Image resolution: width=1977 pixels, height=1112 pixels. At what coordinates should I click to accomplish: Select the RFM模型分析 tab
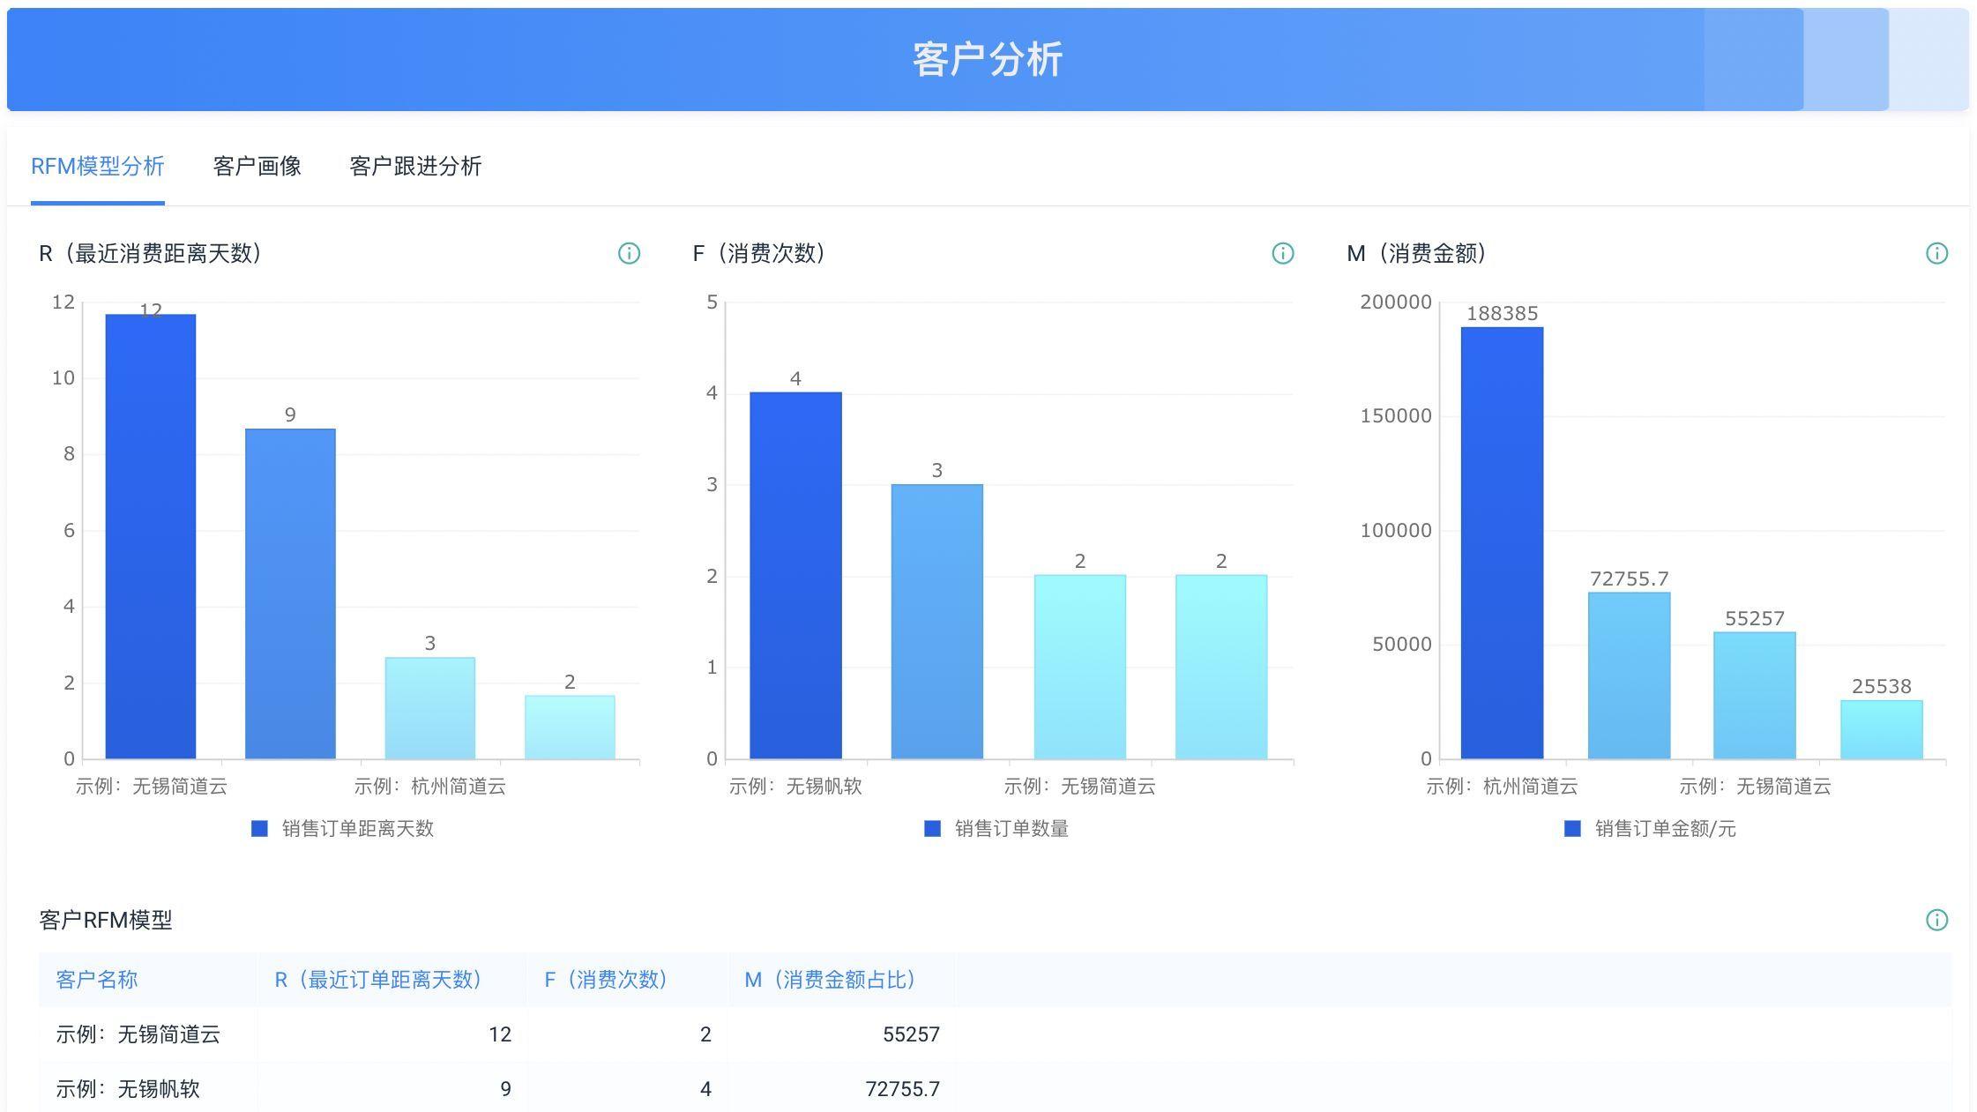click(x=97, y=166)
